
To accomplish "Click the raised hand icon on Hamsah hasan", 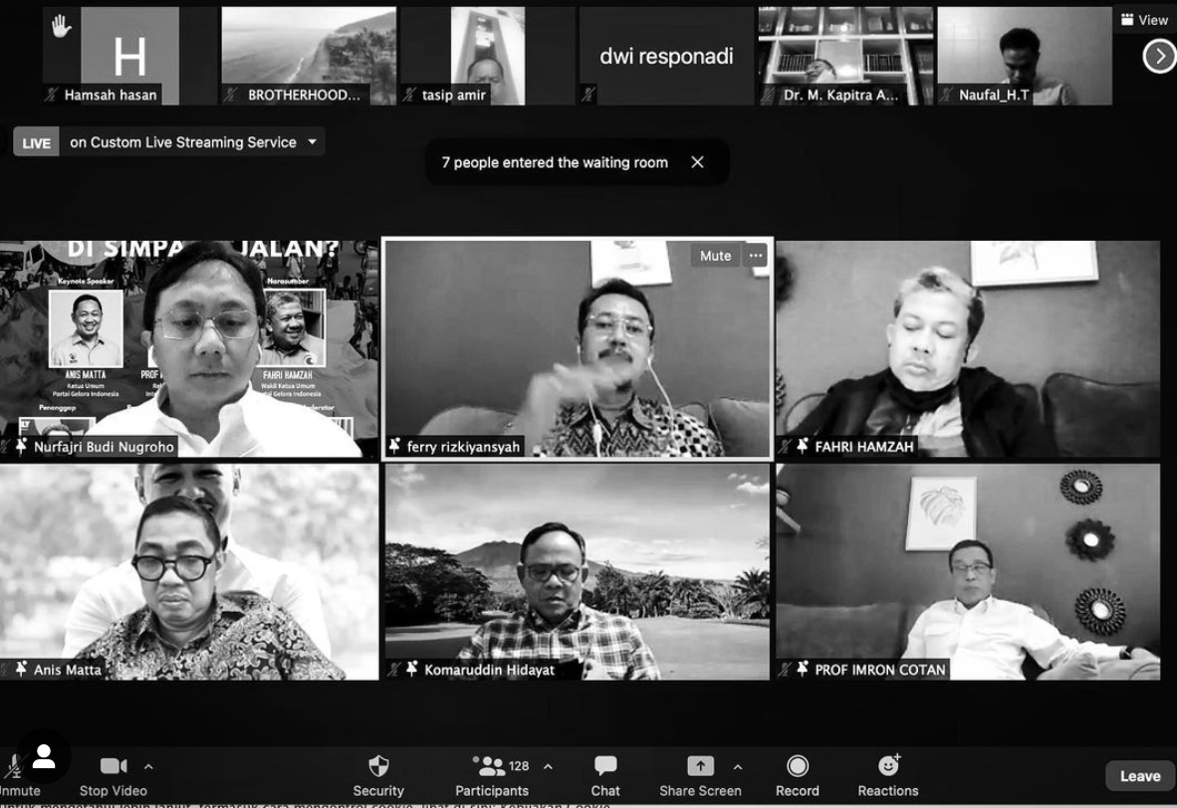I will [x=61, y=27].
